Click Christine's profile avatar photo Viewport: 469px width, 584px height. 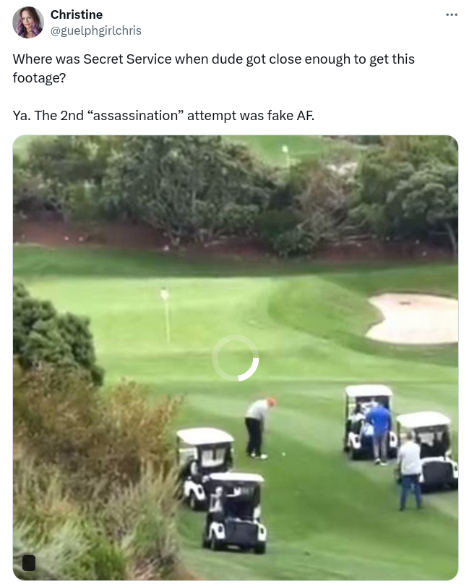click(x=28, y=22)
